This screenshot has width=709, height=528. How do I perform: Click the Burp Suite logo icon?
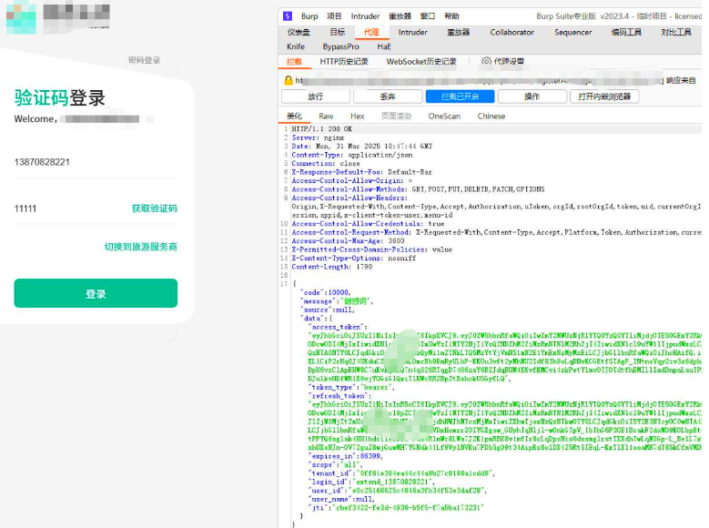[x=288, y=16]
